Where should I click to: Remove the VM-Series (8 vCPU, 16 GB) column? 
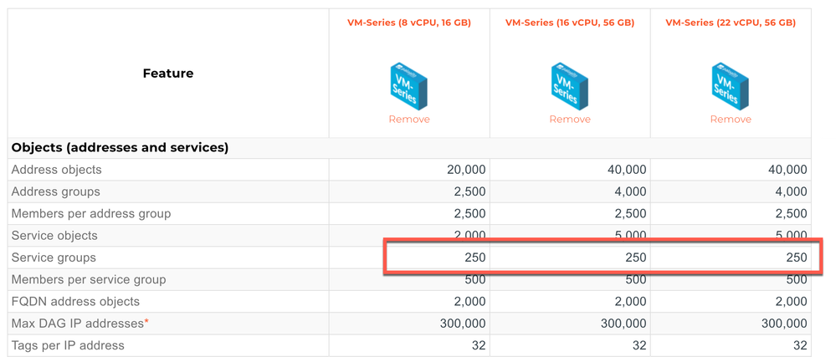pyautogui.click(x=409, y=120)
